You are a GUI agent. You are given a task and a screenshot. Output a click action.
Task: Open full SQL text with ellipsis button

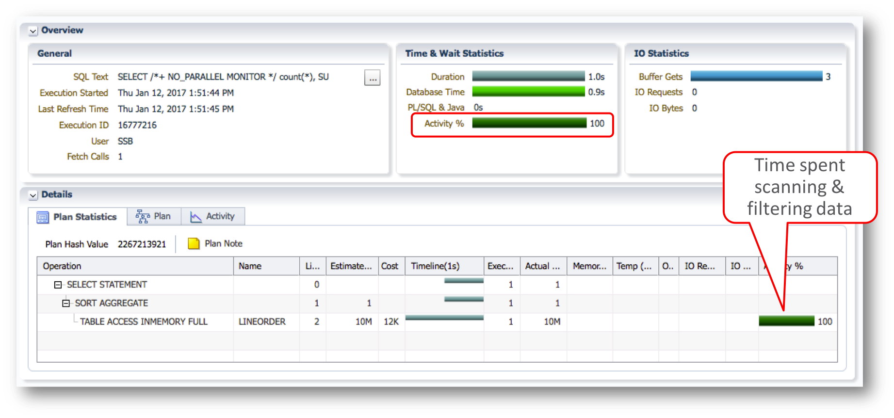372,78
